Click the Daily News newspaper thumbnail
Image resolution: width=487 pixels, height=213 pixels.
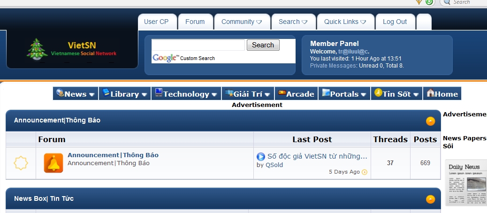click(465, 183)
